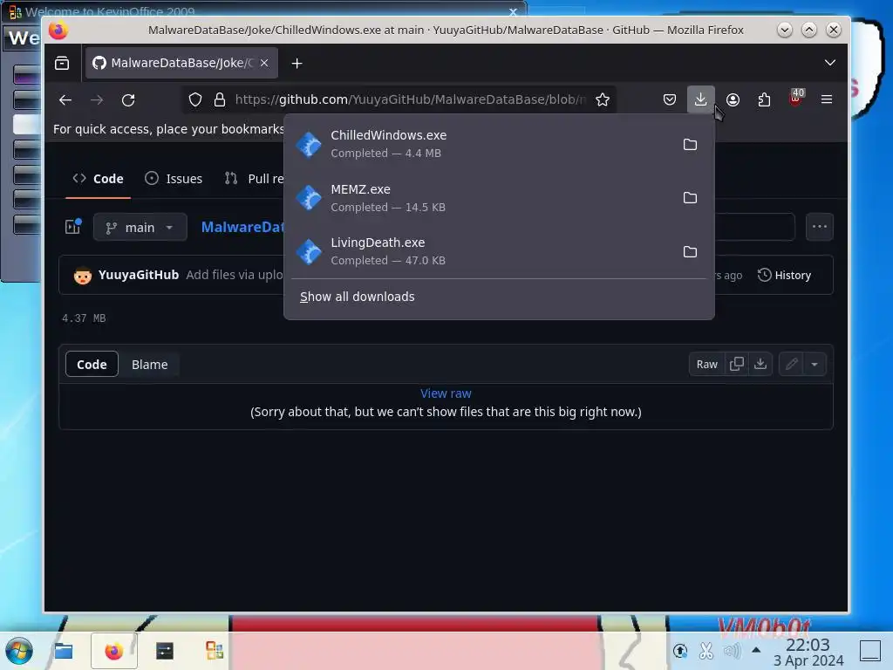
Task: Close the Welcome to KevinOffice 2009 window
Action: click(513, 11)
